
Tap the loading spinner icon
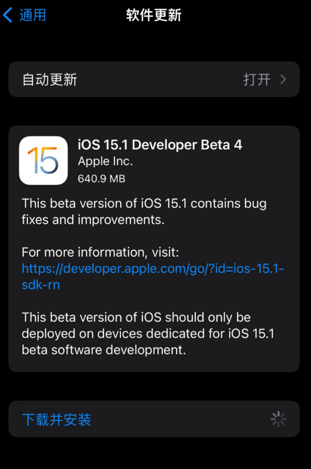click(x=278, y=419)
